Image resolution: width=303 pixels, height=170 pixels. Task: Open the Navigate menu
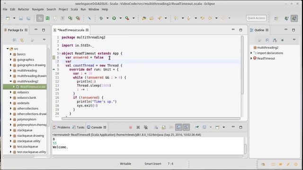tap(38, 9)
